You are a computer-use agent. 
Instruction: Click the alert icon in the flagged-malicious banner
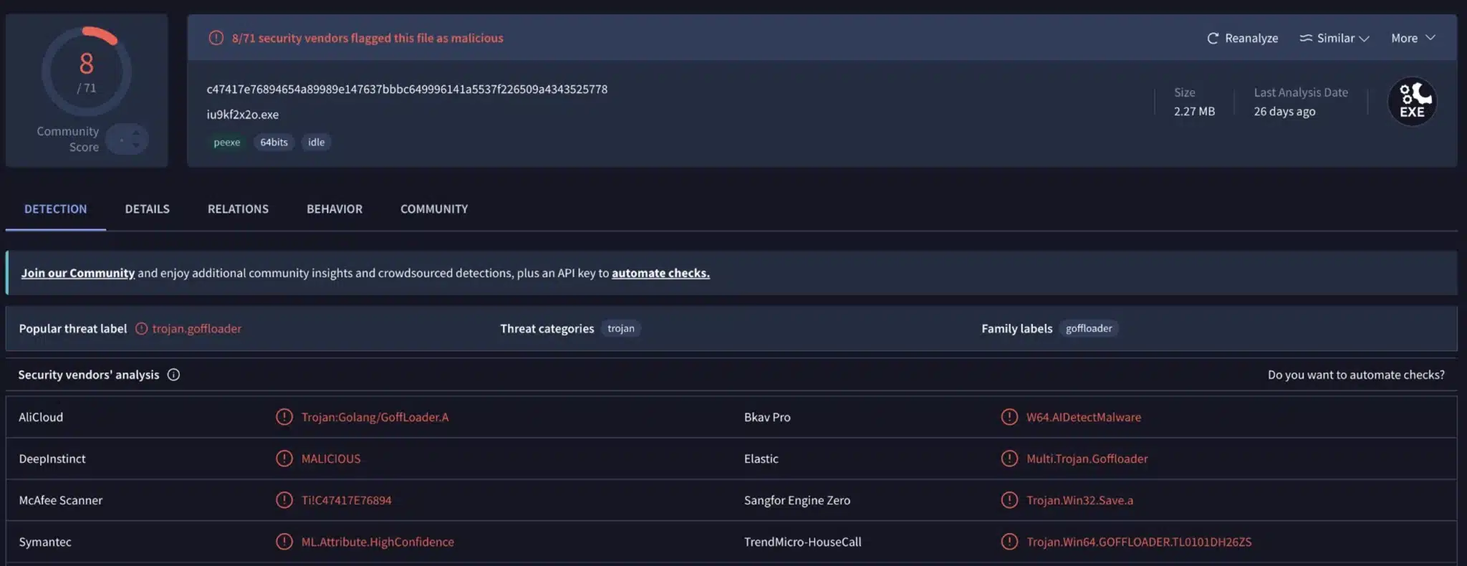pyautogui.click(x=216, y=38)
